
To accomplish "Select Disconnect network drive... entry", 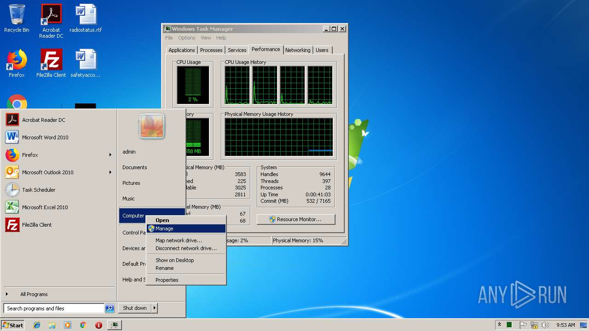I will tap(186, 248).
